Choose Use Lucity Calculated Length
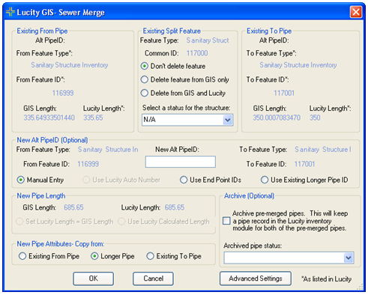Image resolution: width=368 pixels, height=295 pixels. [164, 222]
